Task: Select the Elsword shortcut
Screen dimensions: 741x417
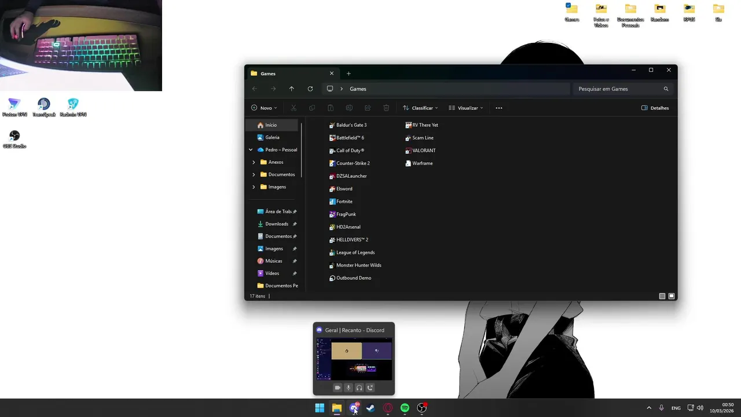Action: pyautogui.click(x=340, y=189)
